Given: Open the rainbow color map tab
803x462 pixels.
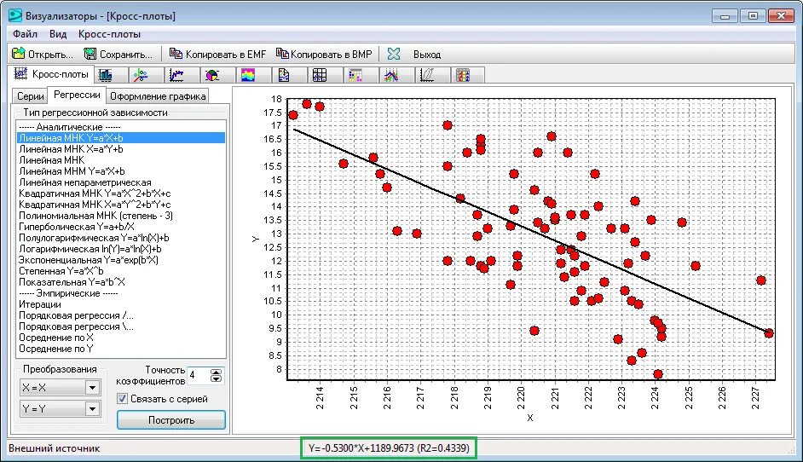Looking at the screenshot, I should pos(248,75).
